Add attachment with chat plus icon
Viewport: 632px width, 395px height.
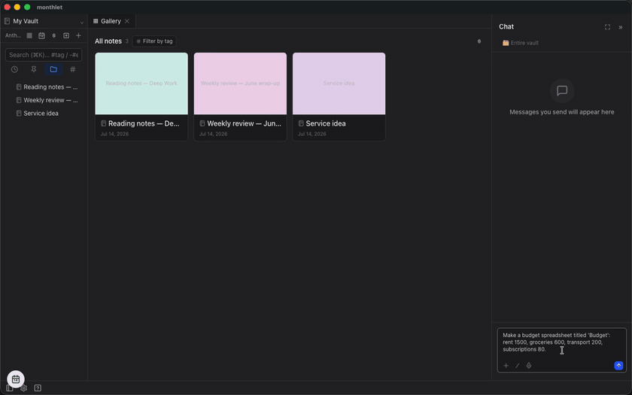(x=506, y=366)
